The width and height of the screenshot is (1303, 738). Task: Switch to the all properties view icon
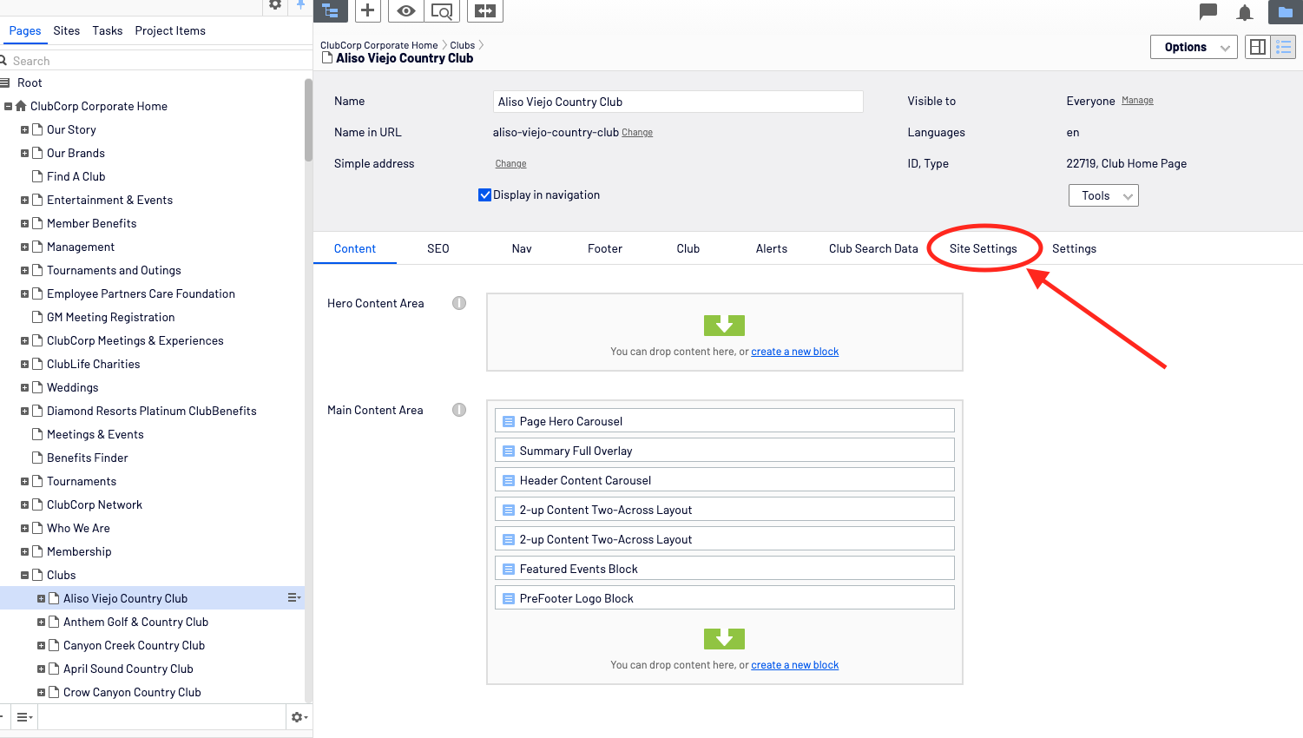(1283, 47)
